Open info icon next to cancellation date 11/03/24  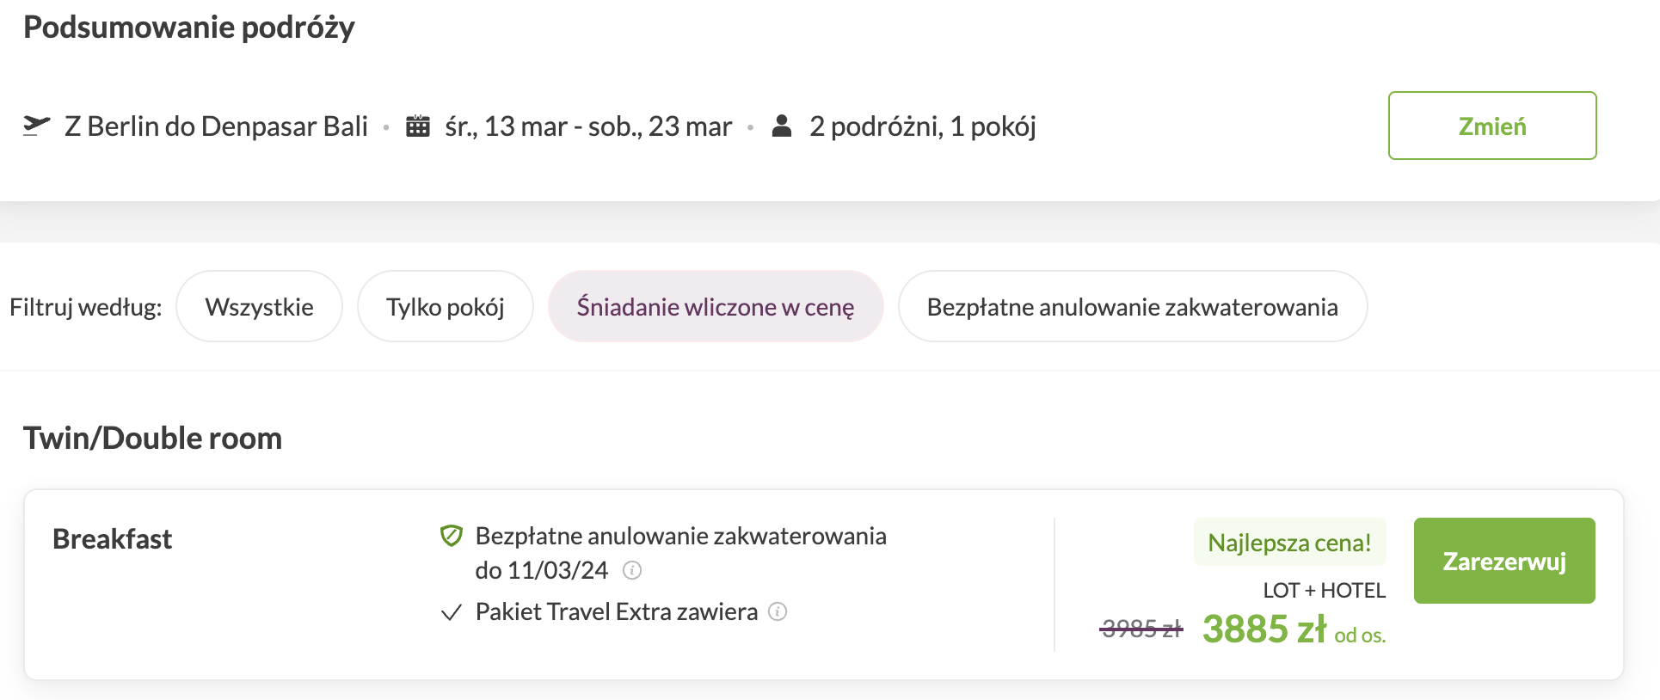[632, 570]
